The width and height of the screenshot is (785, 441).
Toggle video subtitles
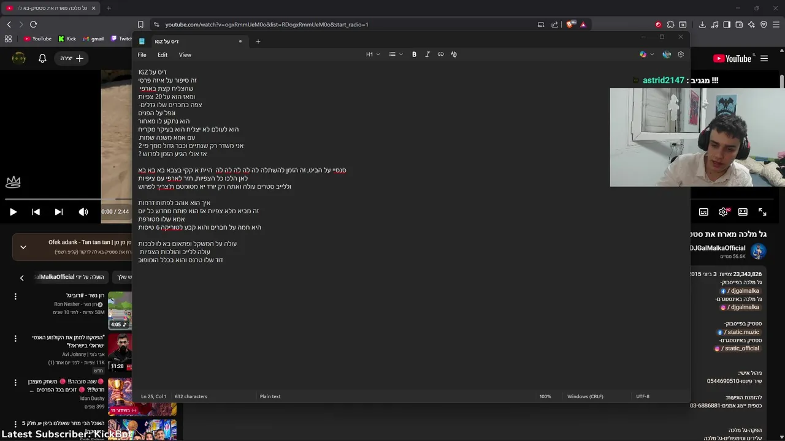click(703, 212)
